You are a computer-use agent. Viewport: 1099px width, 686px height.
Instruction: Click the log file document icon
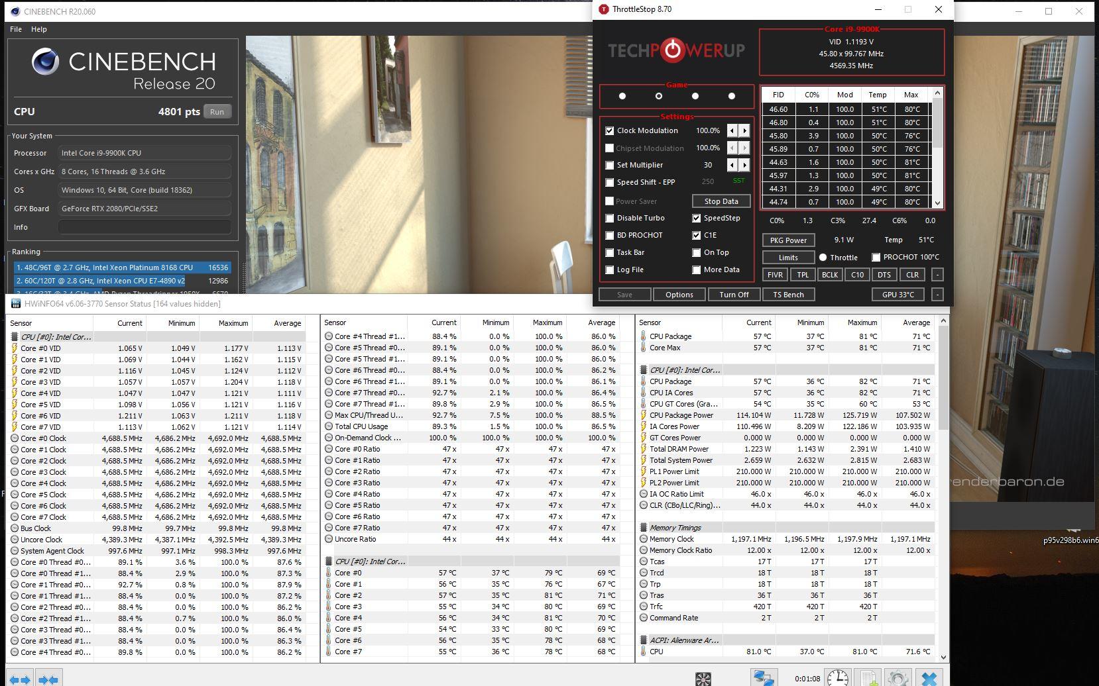(x=868, y=677)
